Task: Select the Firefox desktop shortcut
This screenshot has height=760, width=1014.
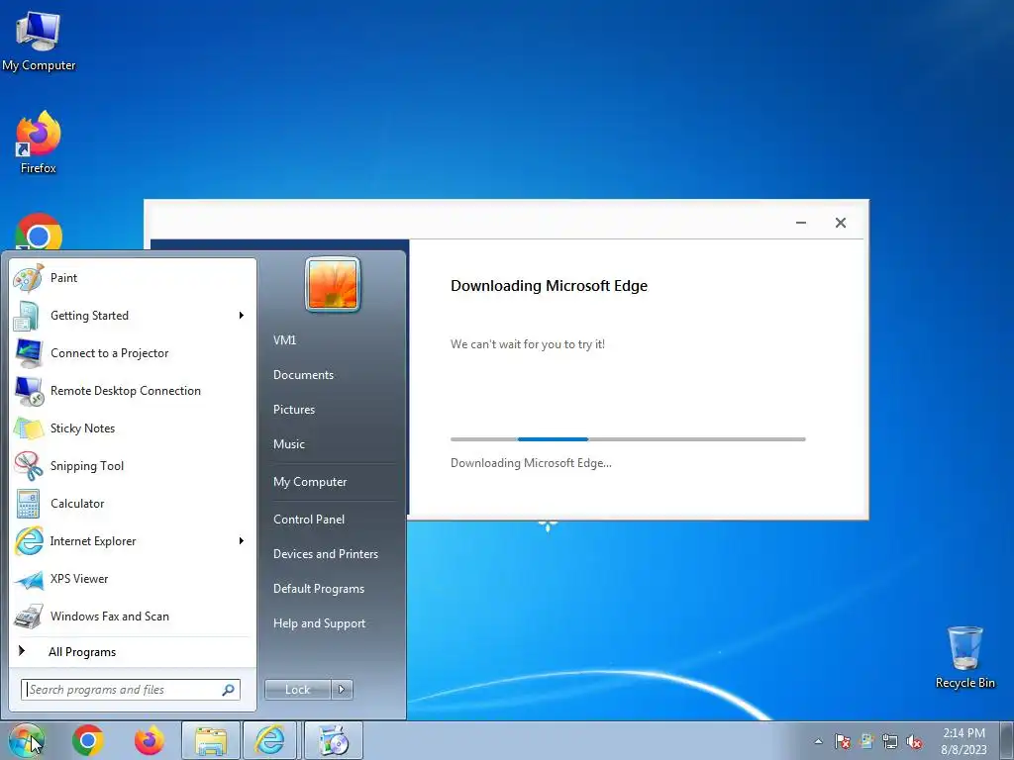Action: pos(39,142)
